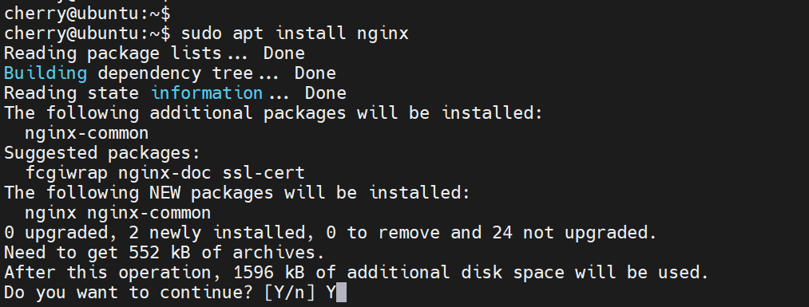Click the 'fcgiwrap' suggested package name
809x307 pixels.
coord(66,173)
